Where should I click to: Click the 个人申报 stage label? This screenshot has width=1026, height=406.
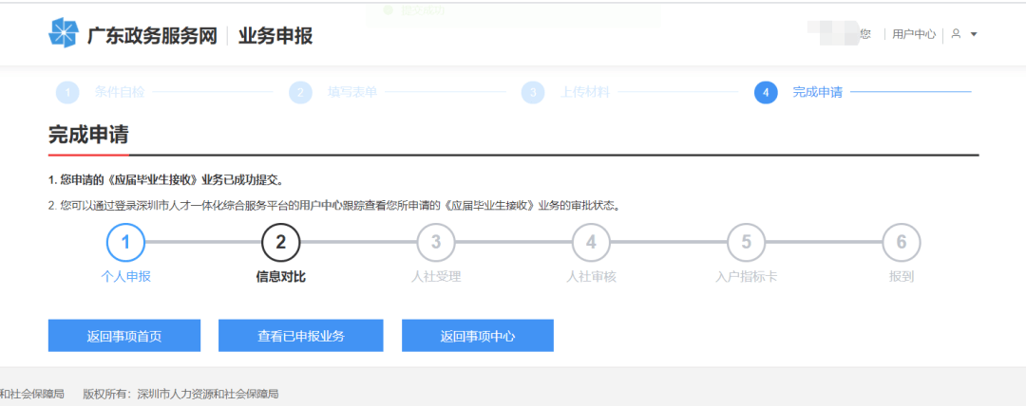(x=125, y=277)
